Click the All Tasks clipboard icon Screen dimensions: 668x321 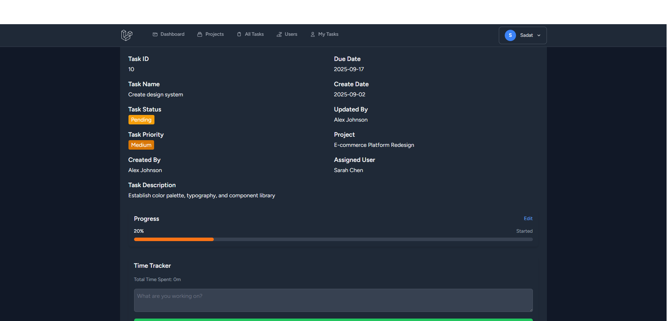[x=239, y=34]
